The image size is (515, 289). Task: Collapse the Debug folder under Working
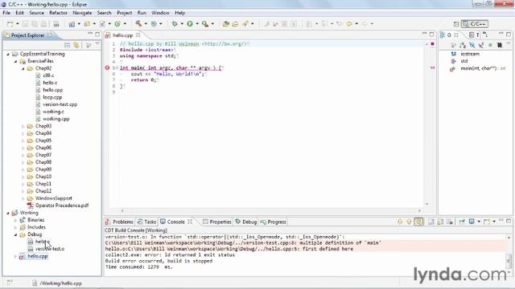[x=15, y=234]
